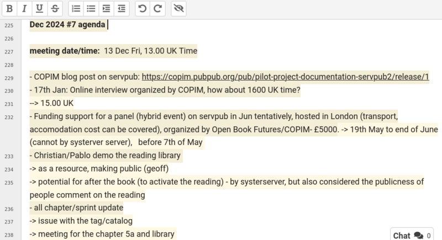
Task: Toggle underline formatting
Action: coord(39,8)
